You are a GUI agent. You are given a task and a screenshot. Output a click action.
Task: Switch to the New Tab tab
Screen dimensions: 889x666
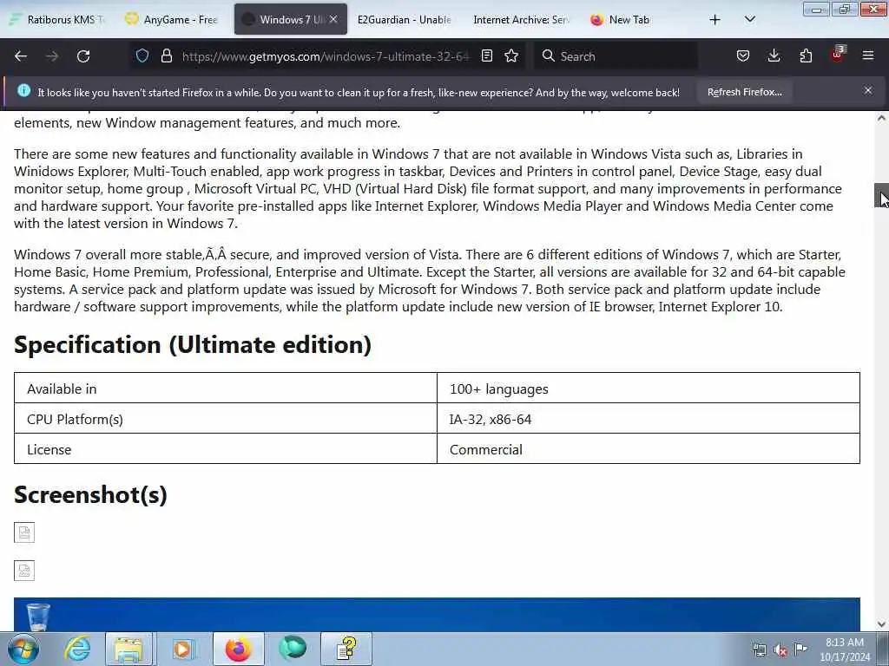pos(629,19)
